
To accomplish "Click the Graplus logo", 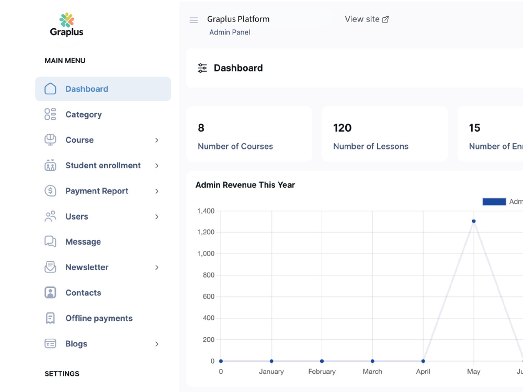I will [x=67, y=25].
